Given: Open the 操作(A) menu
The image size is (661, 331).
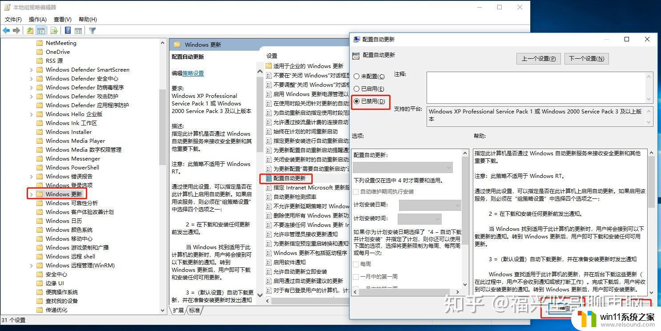Looking at the screenshot, I should (x=38, y=20).
